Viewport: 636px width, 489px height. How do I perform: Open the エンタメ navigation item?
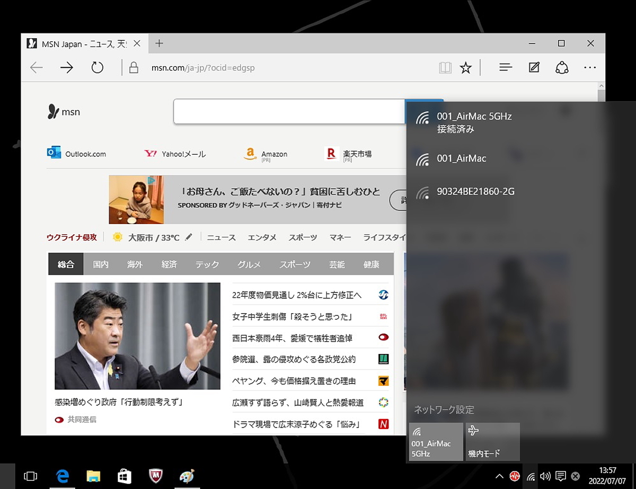(x=262, y=237)
